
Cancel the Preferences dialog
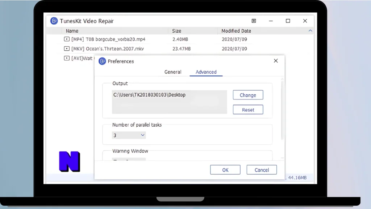pos(262,170)
